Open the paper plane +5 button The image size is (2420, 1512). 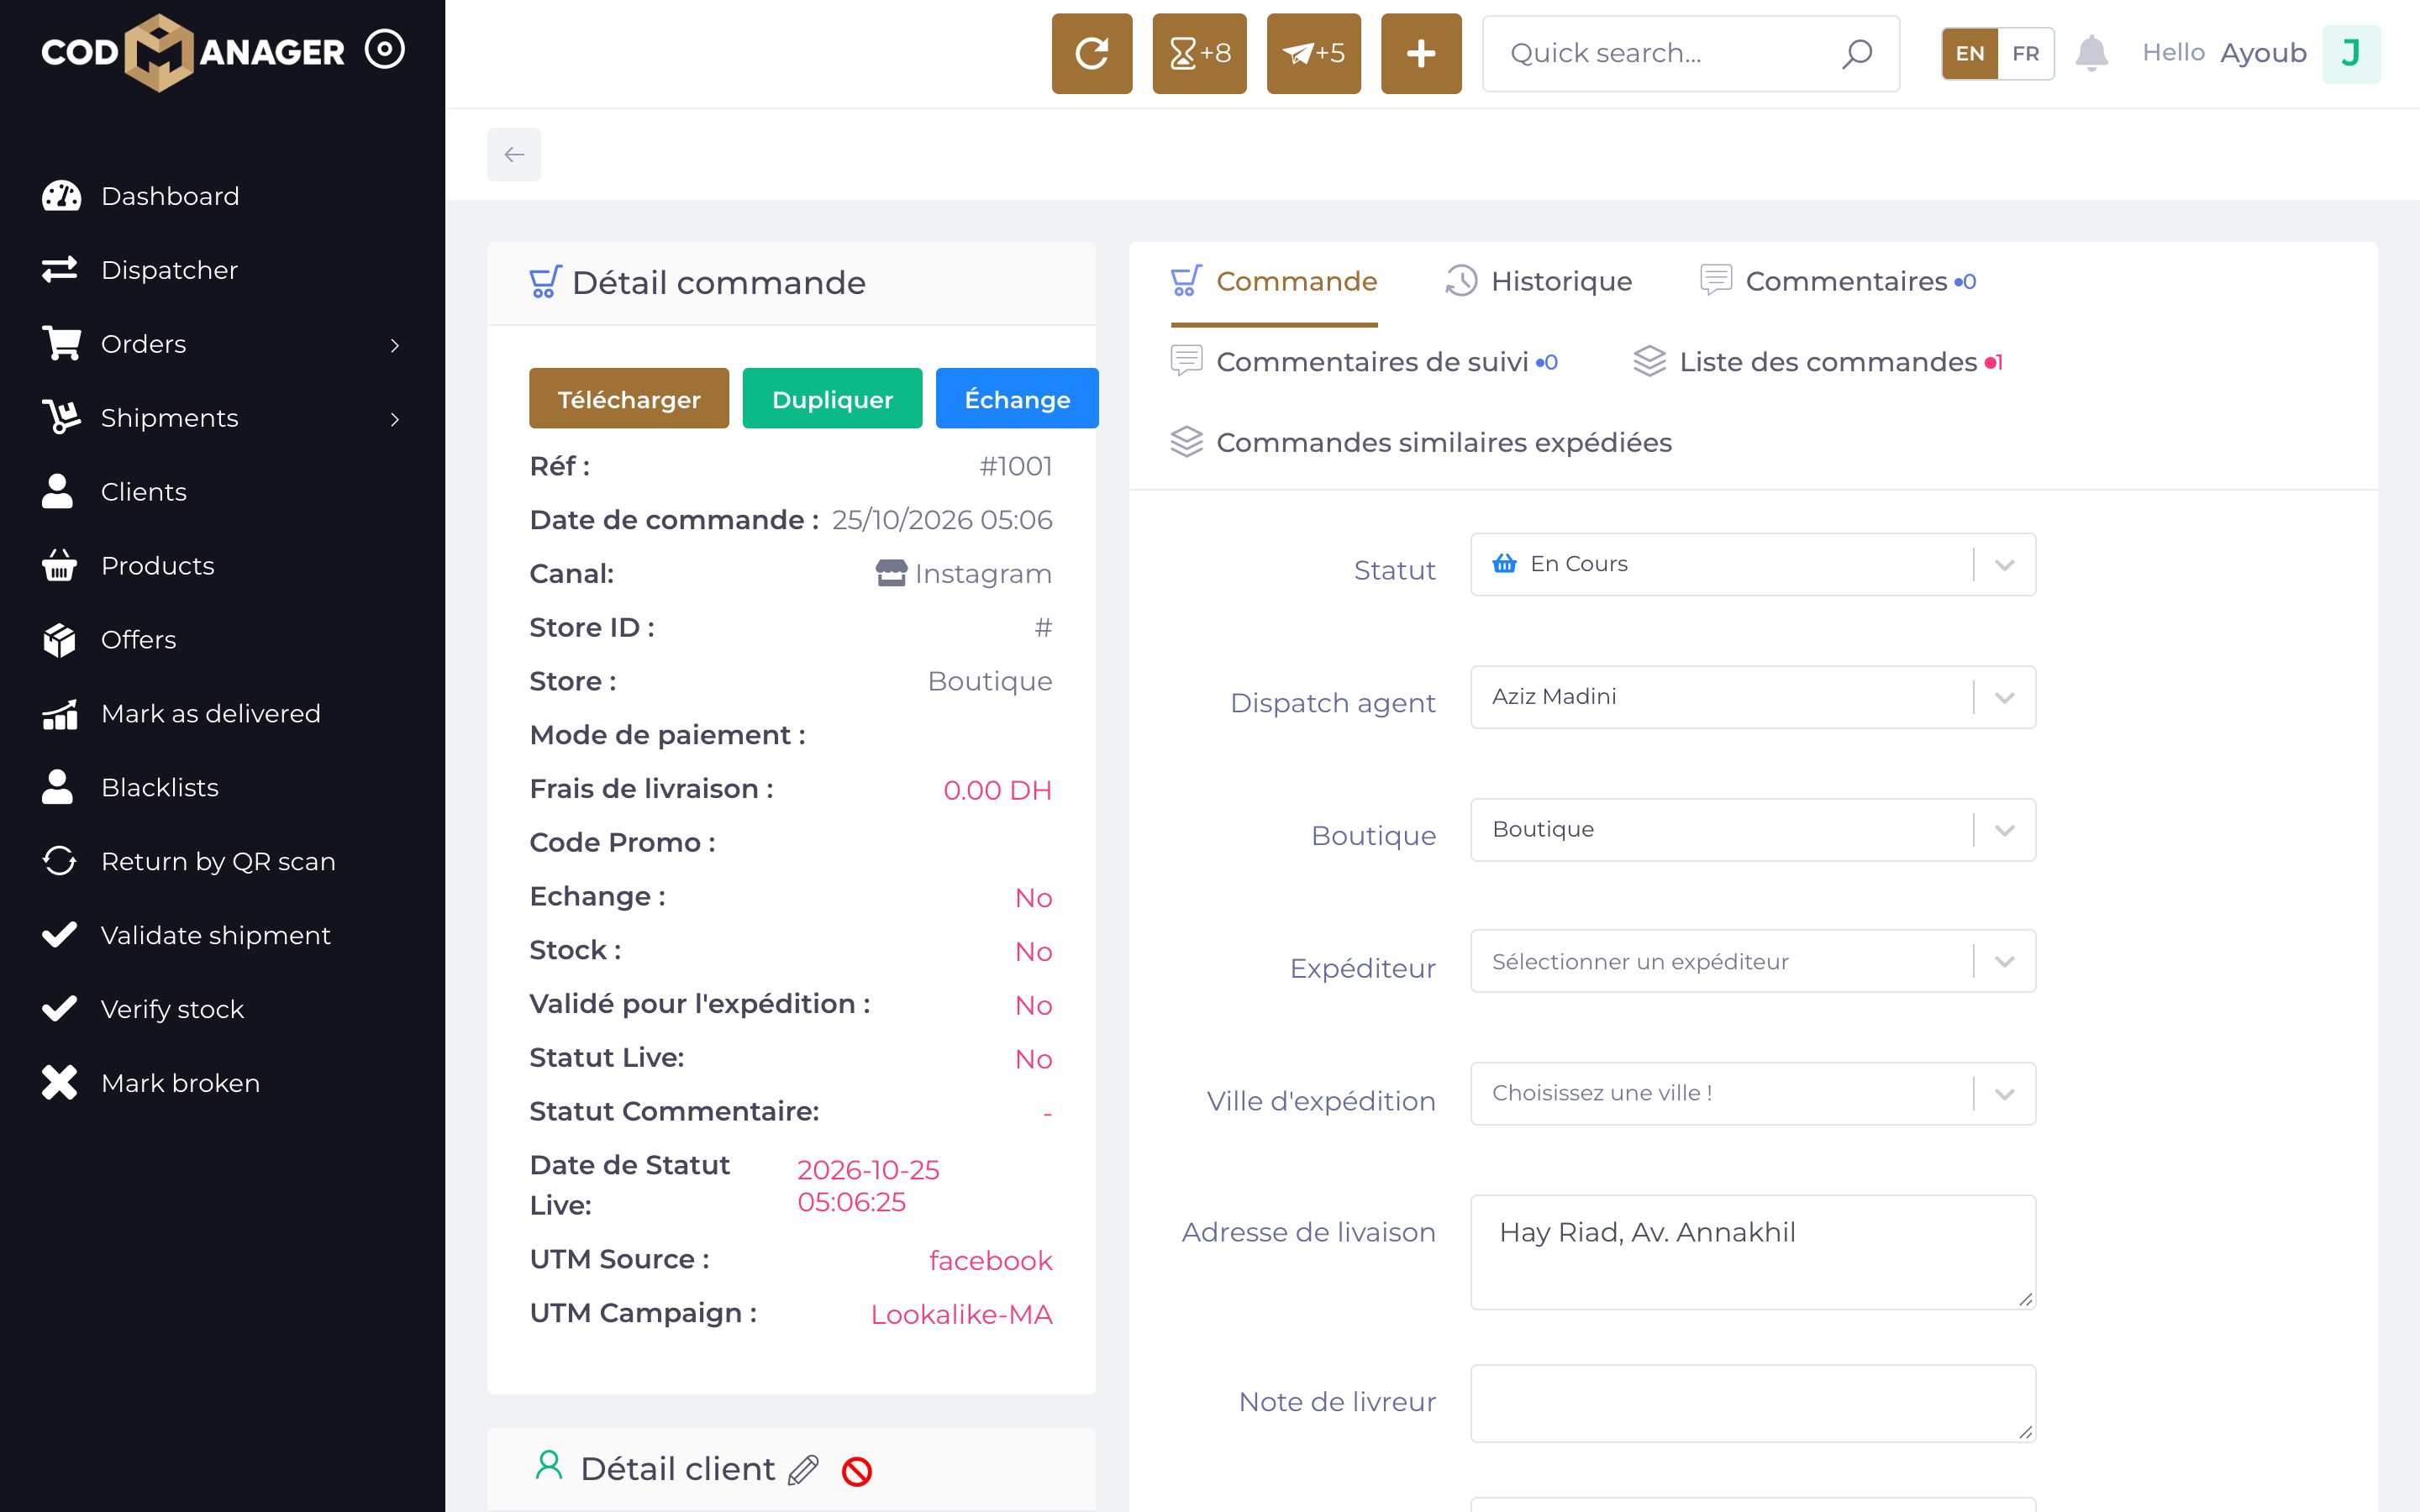coord(1313,53)
